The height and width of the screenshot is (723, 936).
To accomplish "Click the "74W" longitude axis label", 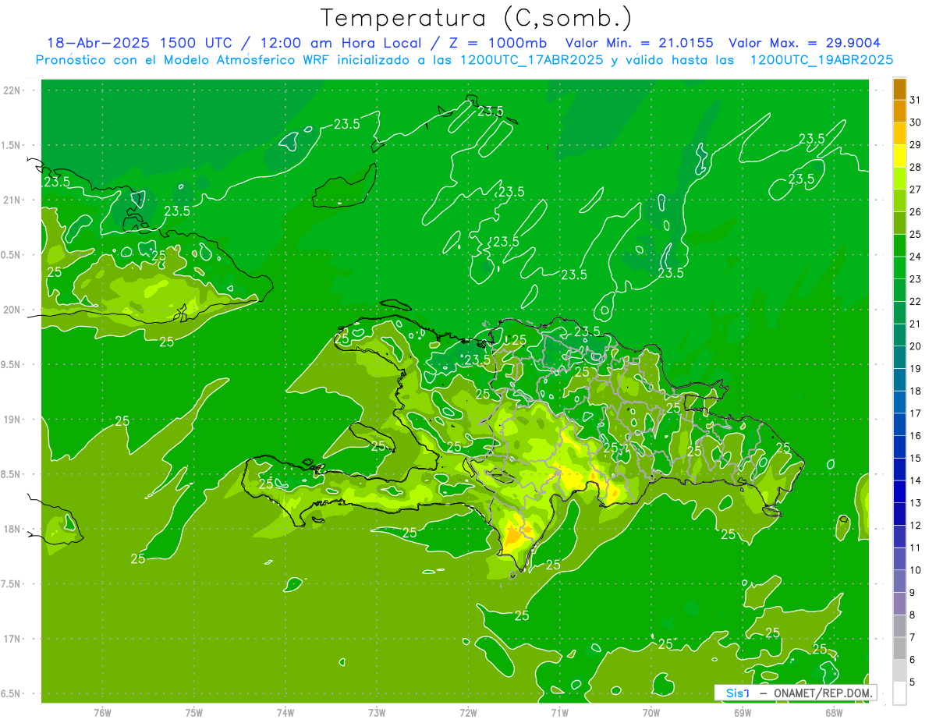I will 285,712.
